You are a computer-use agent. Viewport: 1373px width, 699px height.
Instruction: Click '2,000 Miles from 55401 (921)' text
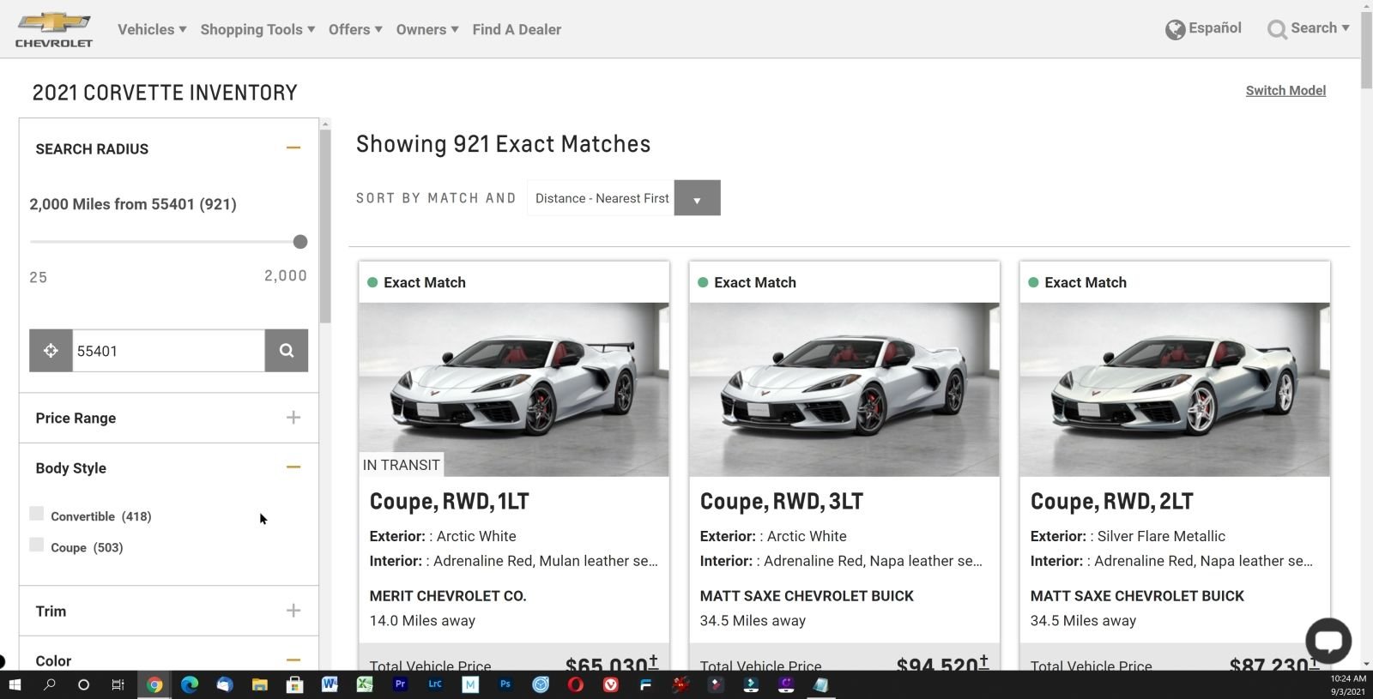point(133,204)
